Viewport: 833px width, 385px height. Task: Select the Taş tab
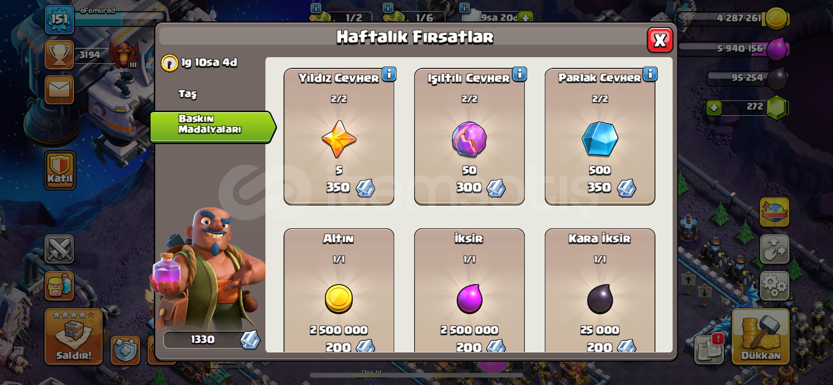[x=188, y=94]
